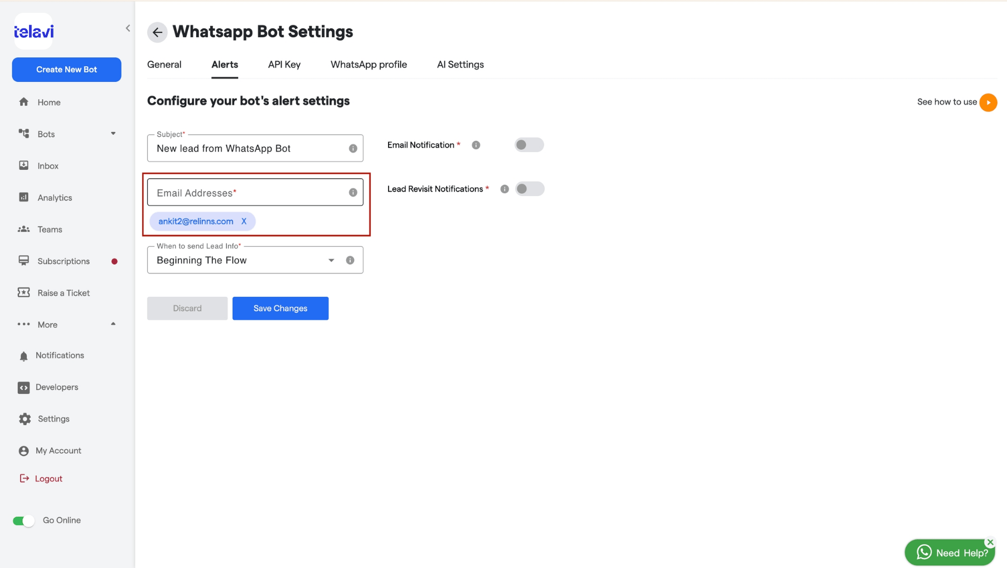The width and height of the screenshot is (1007, 568).
Task: Turn on Lead Revisit Notifications switch
Action: coord(529,189)
